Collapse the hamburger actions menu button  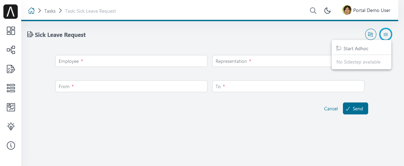tap(386, 34)
